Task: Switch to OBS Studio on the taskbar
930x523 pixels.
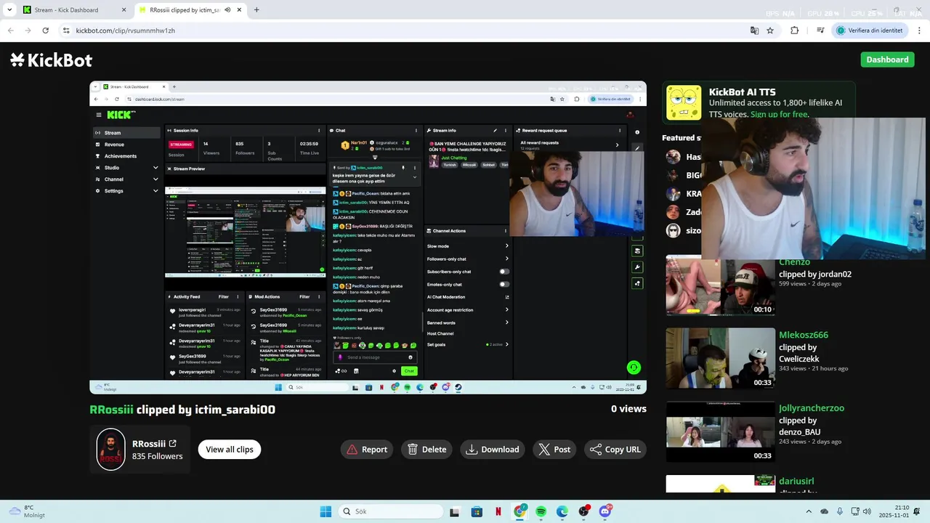Action: click(x=584, y=511)
